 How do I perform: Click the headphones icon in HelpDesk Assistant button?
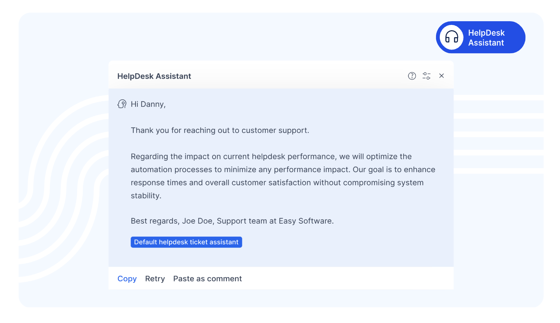[x=452, y=37]
